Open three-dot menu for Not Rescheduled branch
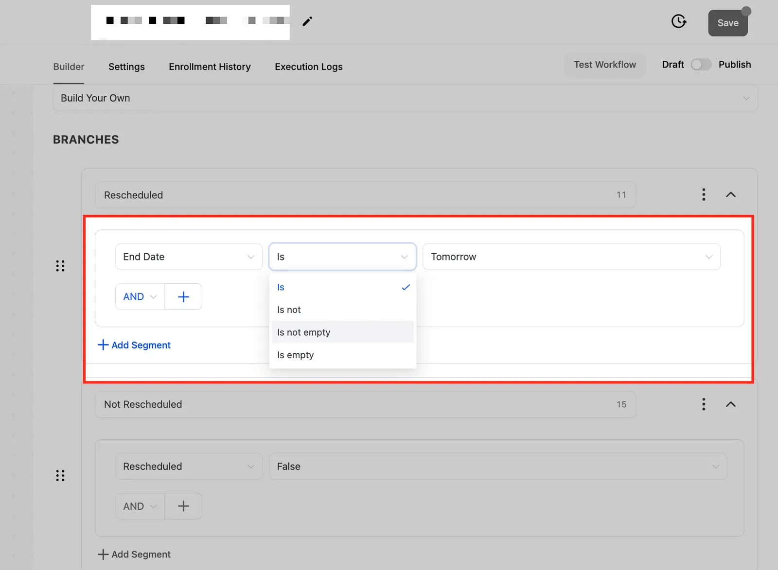This screenshot has width=778, height=570. [704, 404]
